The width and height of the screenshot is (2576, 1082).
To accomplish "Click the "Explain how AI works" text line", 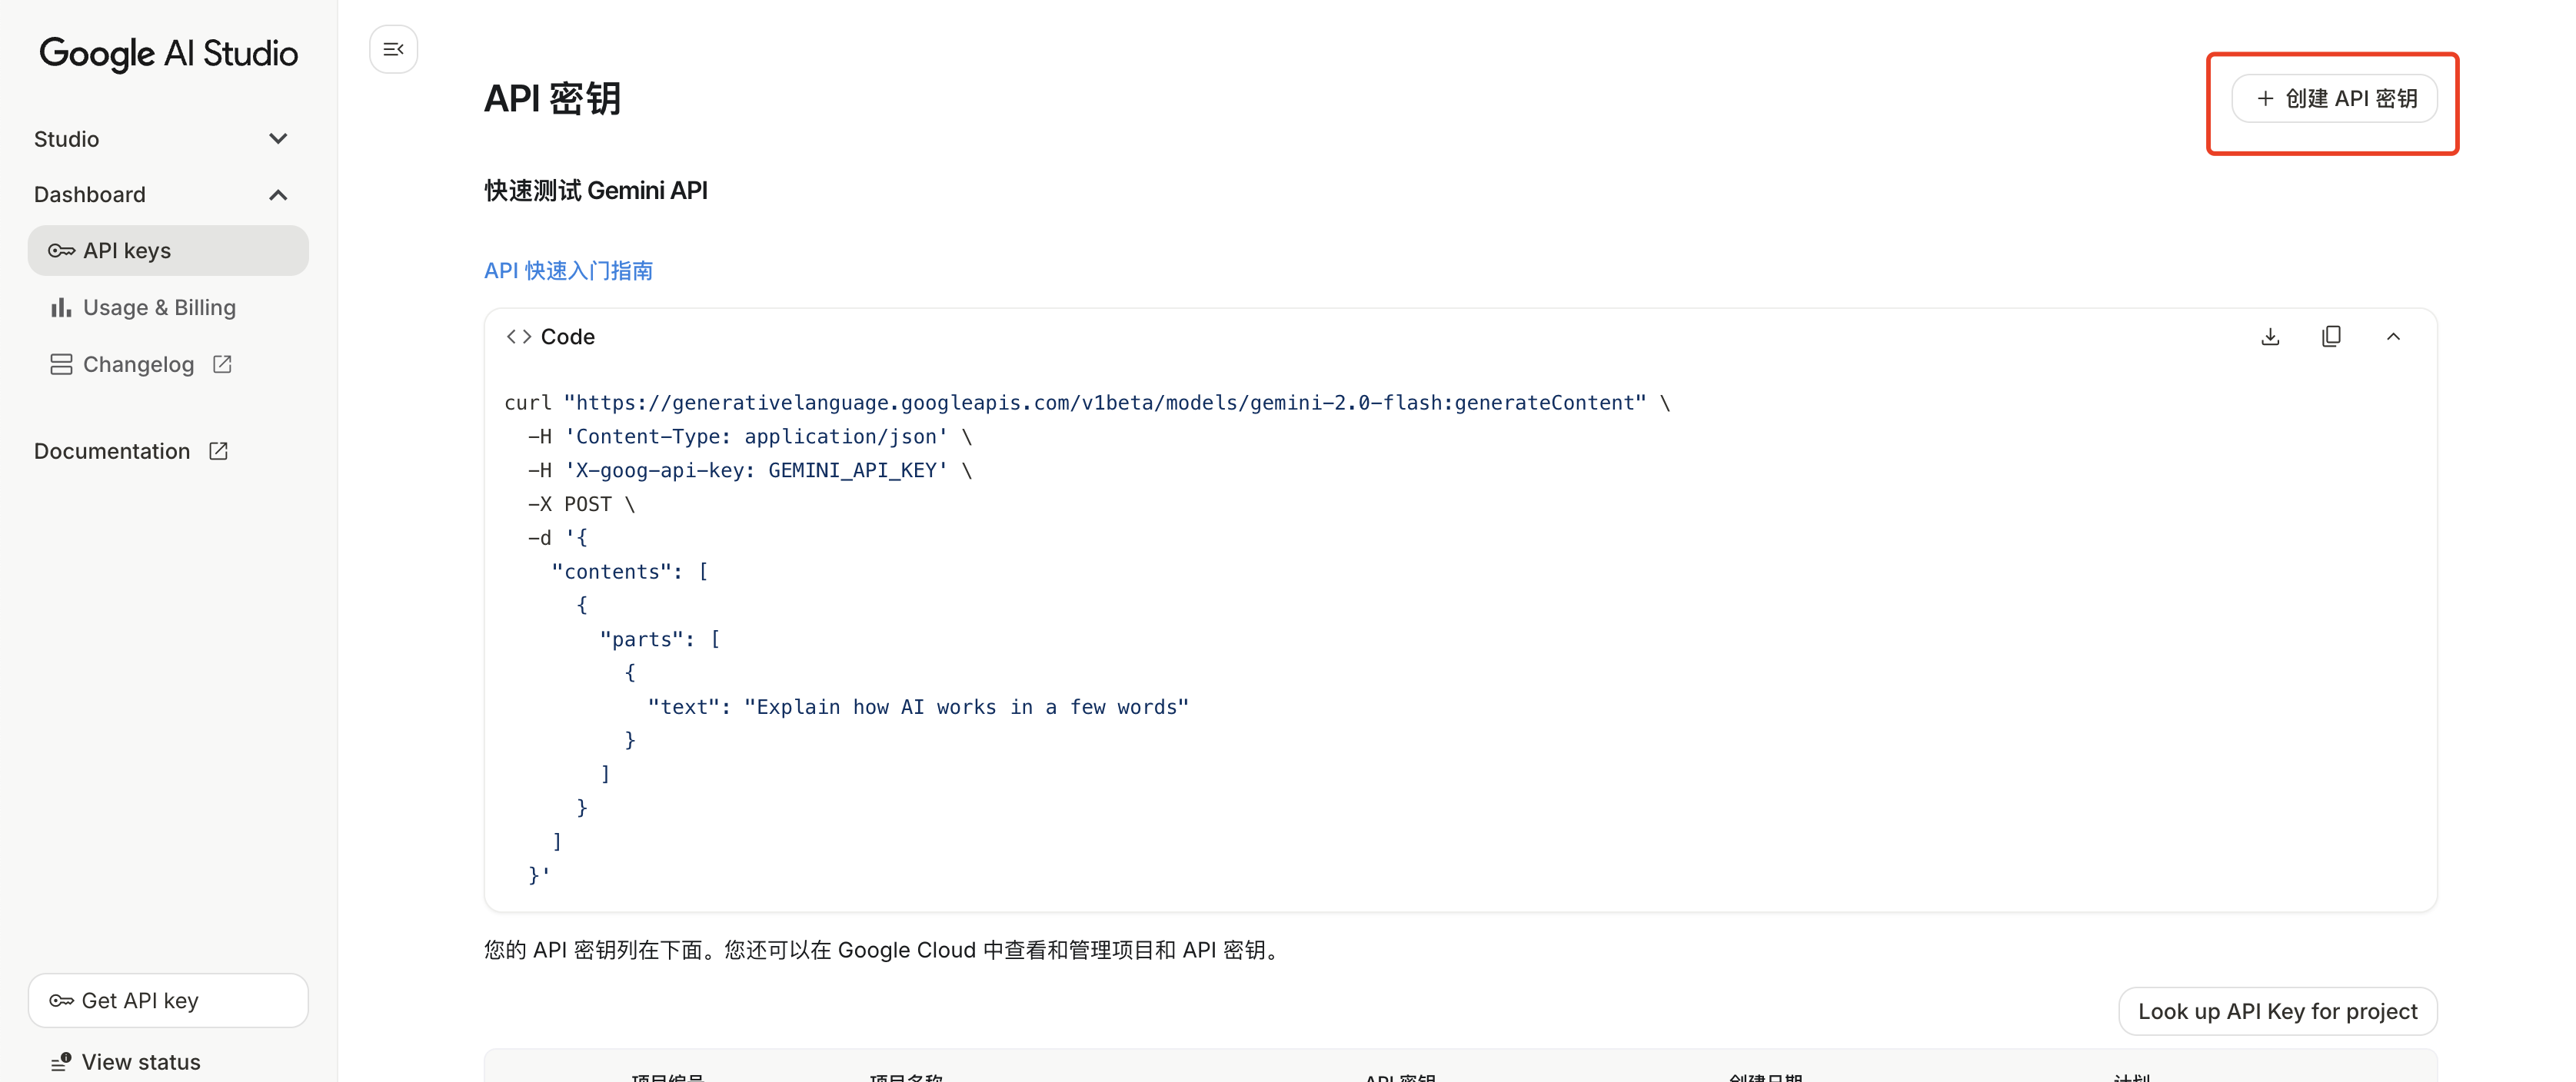I will point(918,707).
